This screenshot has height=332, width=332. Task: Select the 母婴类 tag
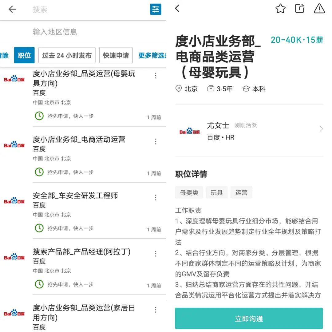coord(189,192)
